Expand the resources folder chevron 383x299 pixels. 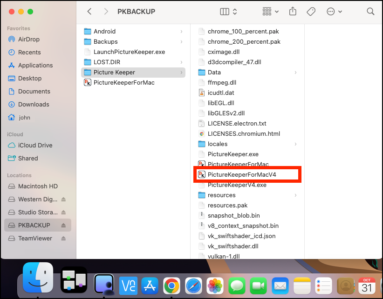pos(295,195)
